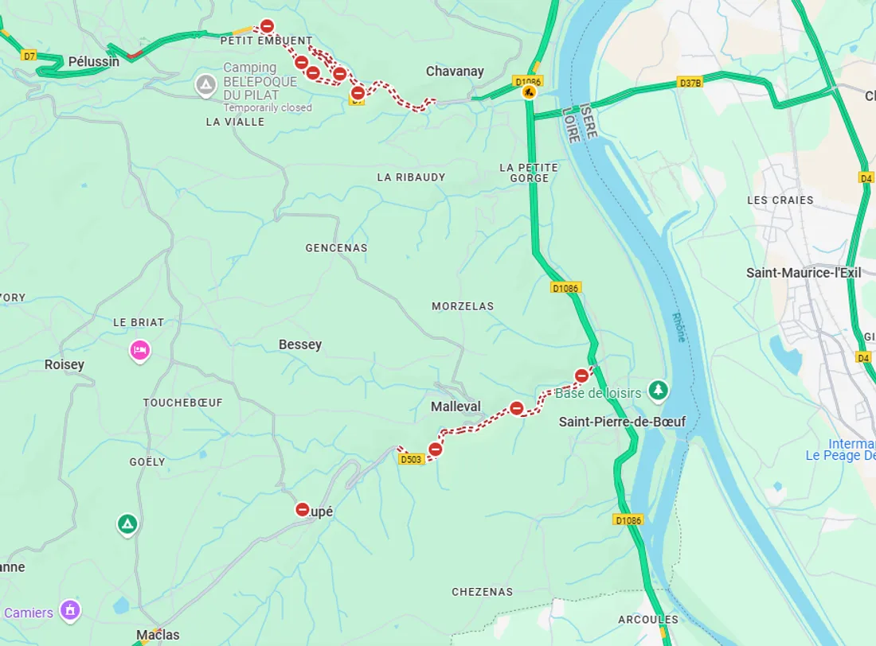Click the Chavanay town label
Viewport: 876px width, 646px height.
click(455, 72)
